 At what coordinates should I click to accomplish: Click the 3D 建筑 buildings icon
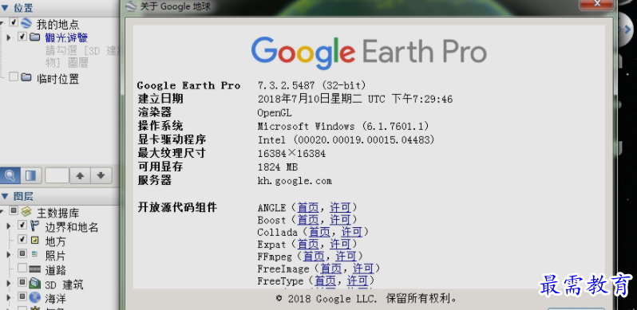coord(35,283)
